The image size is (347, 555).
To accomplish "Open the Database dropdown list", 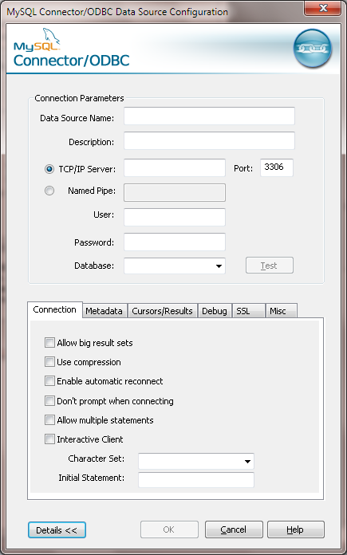I will point(219,266).
